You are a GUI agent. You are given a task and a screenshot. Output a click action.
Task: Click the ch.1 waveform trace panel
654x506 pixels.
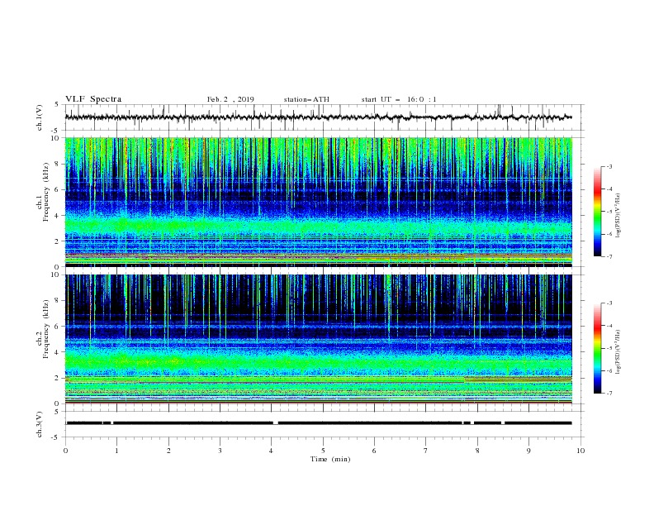(325, 117)
